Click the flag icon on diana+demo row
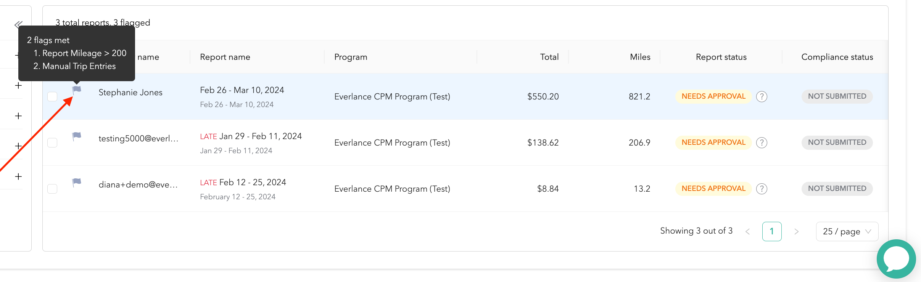Screen dimensions: 921x282 tap(77, 183)
